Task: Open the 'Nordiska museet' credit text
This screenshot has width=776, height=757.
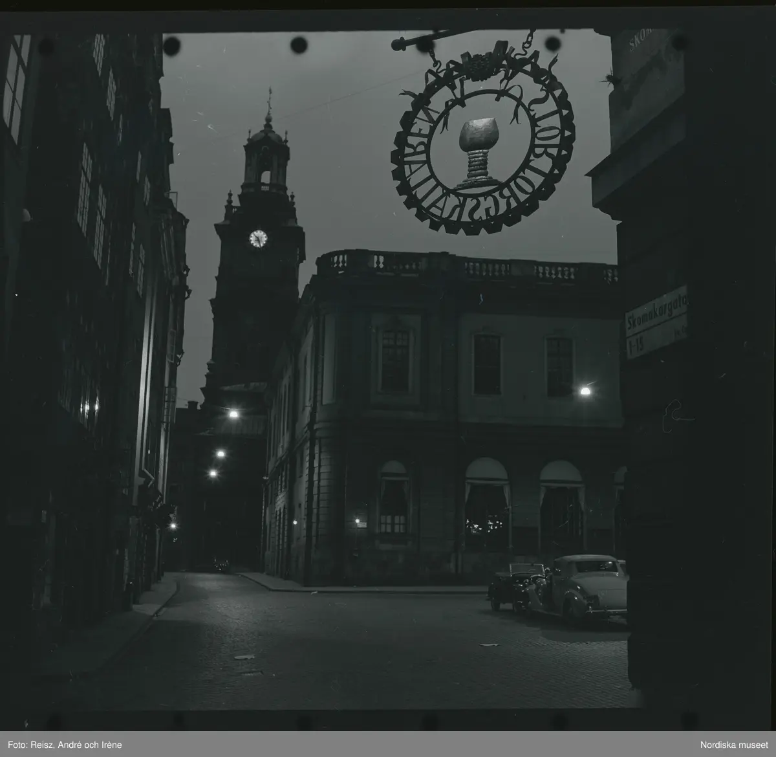Action: [733, 744]
